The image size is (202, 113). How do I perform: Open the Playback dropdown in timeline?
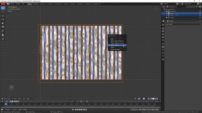[8, 110]
